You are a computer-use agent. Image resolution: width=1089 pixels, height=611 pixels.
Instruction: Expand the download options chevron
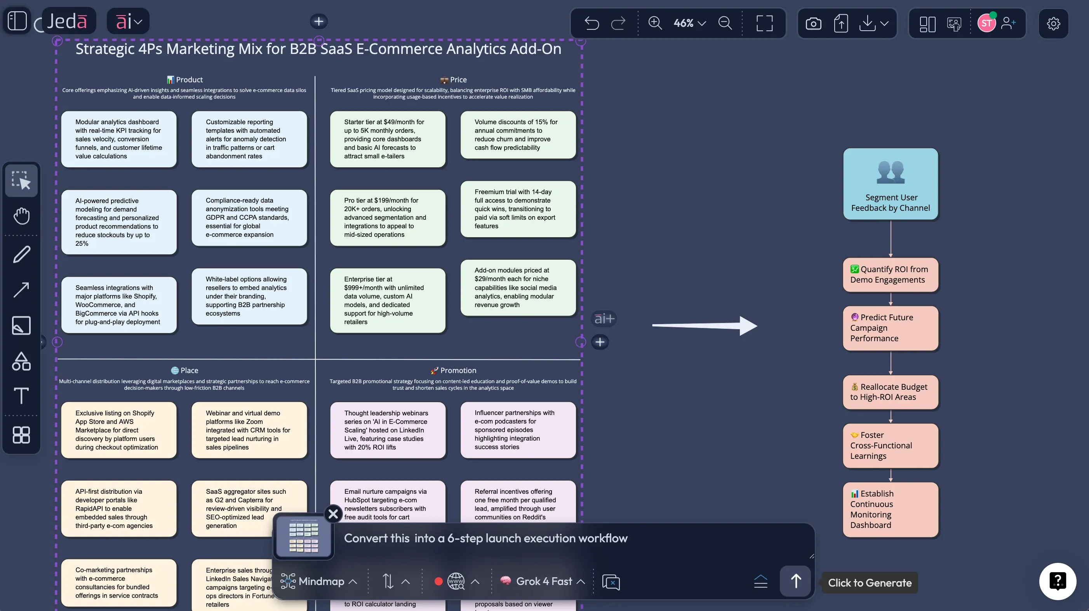884,23
